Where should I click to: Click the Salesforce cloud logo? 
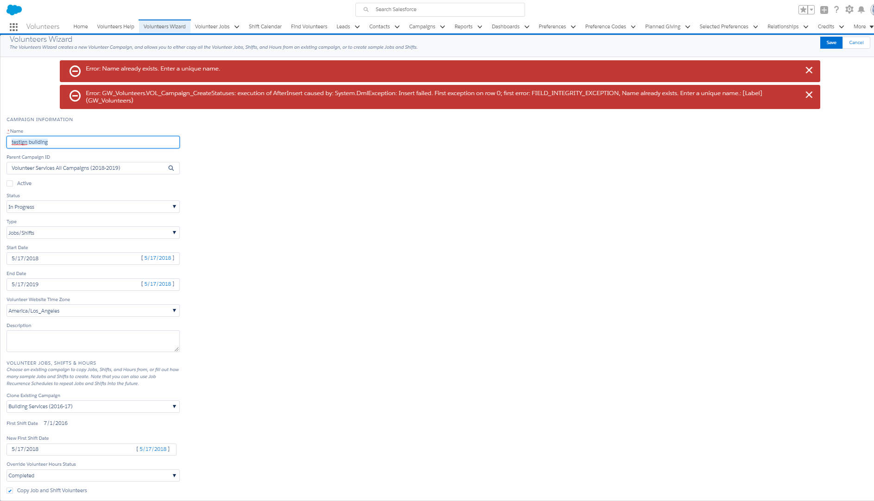click(14, 10)
